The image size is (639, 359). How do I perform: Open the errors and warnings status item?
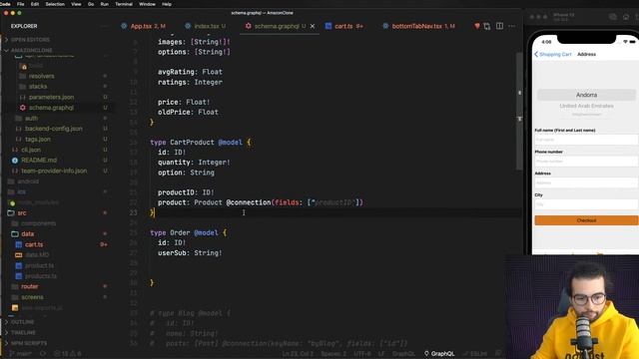pos(68,354)
